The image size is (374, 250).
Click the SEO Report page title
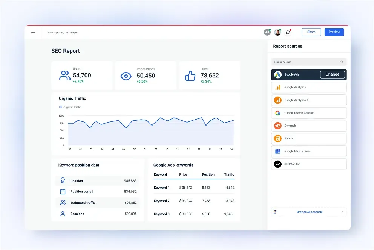(x=66, y=51)
